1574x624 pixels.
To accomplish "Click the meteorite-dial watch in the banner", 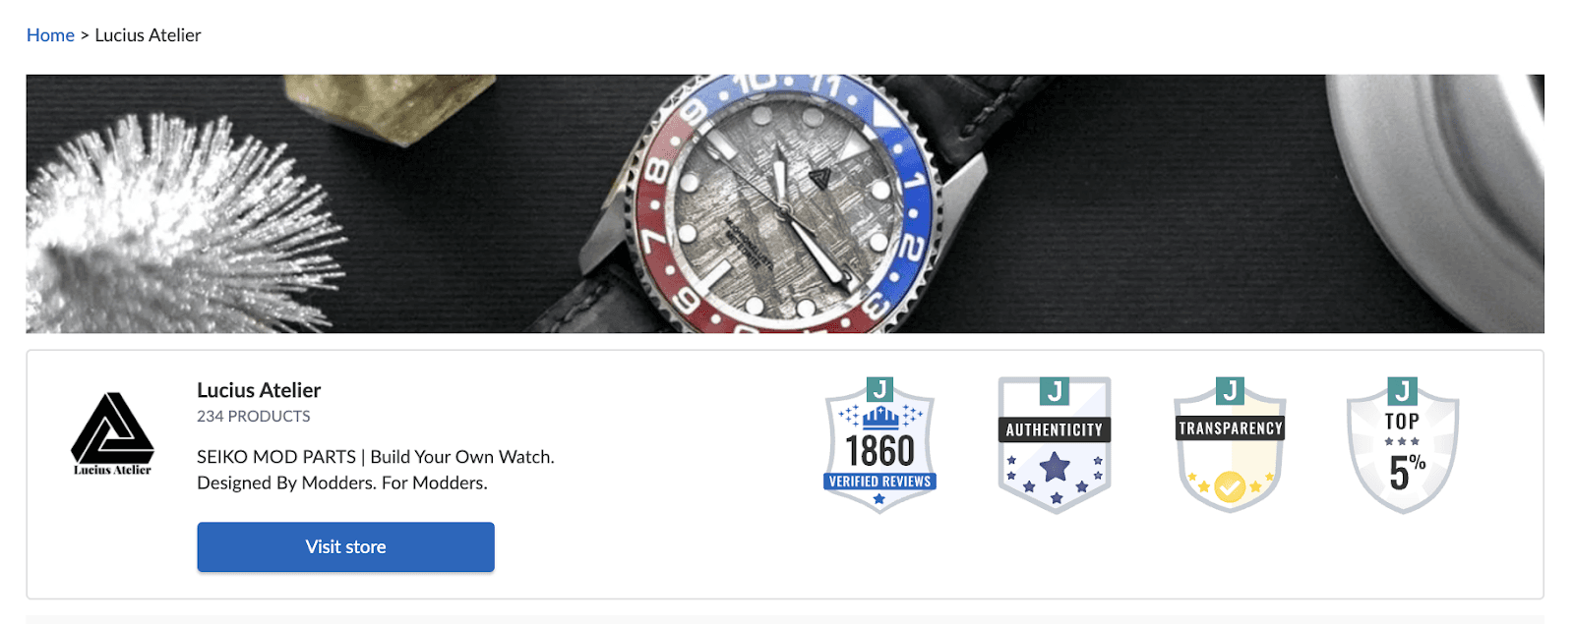I will (780, 203).
